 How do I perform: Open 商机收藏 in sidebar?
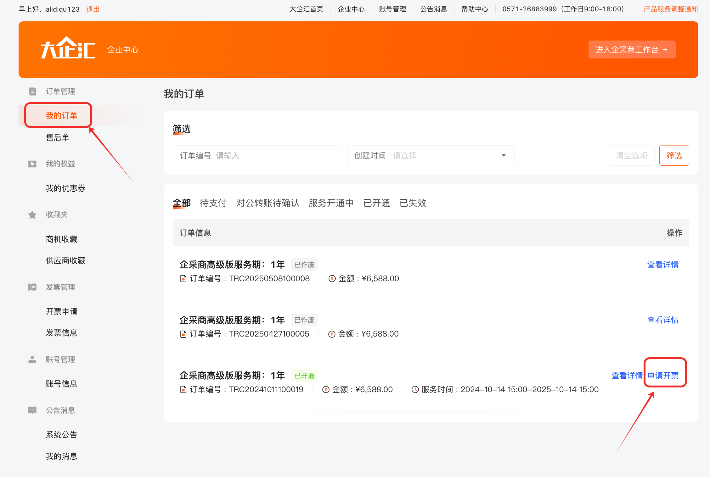[62, 239]
